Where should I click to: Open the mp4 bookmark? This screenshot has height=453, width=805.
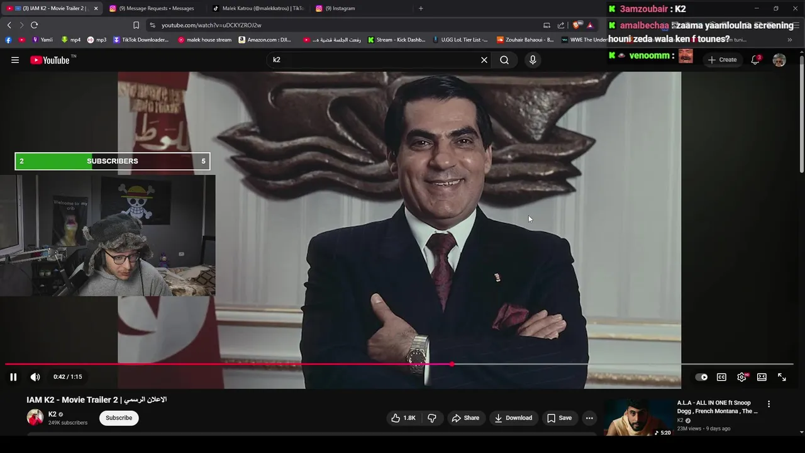[70, 40]
